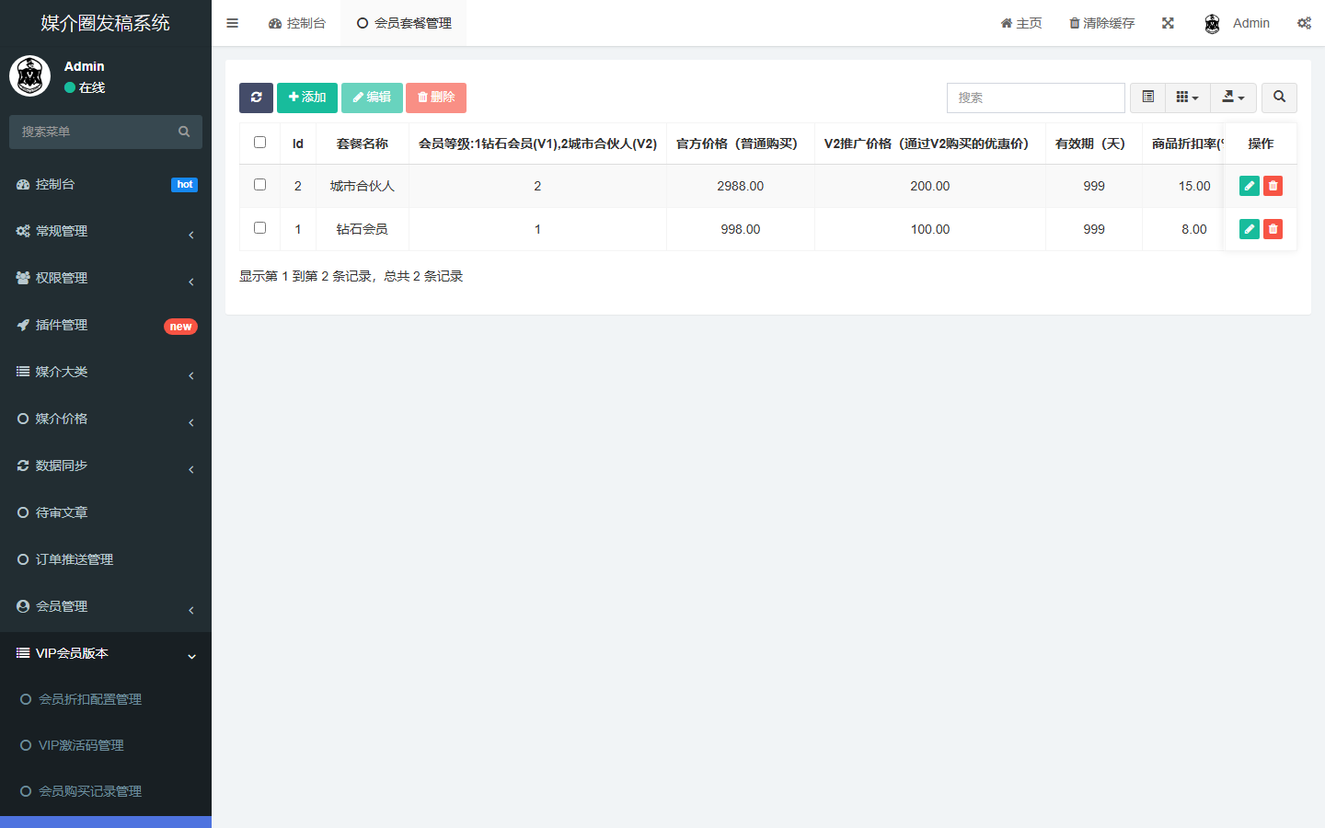The image size is (1325, 828).
Task: Go to 主页 home link
Action: 1021,23
